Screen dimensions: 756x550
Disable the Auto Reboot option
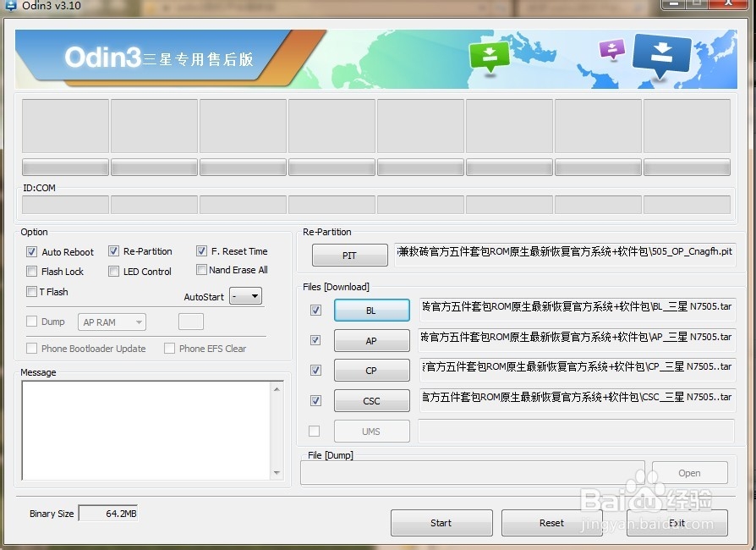click(x=30, y=251)
